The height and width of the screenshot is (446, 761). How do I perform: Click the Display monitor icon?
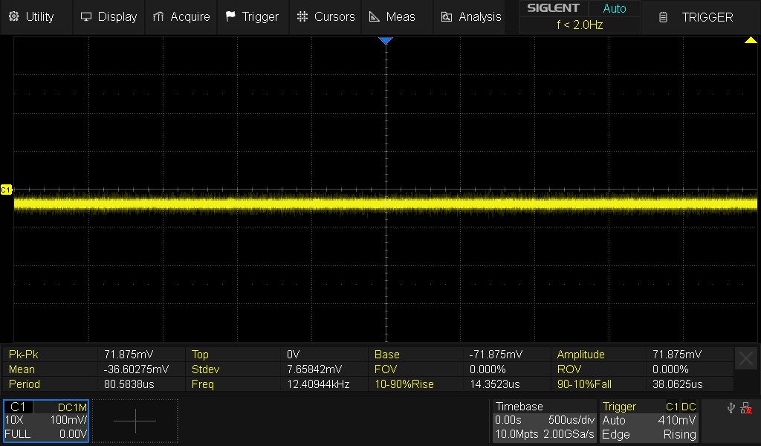click(x=86, y=16)
